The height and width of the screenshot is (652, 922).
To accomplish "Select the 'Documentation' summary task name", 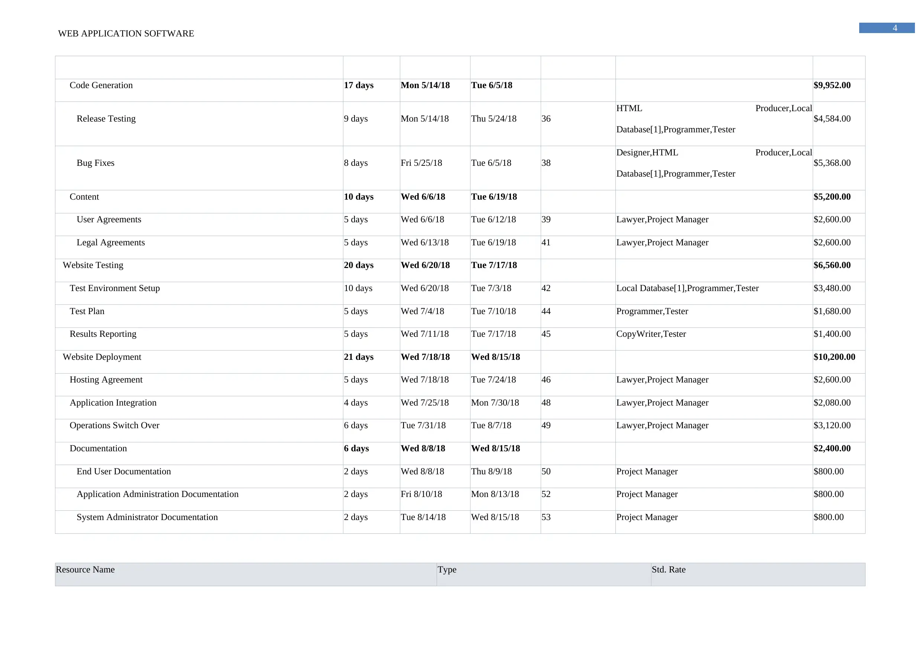I will coord(98,448).
